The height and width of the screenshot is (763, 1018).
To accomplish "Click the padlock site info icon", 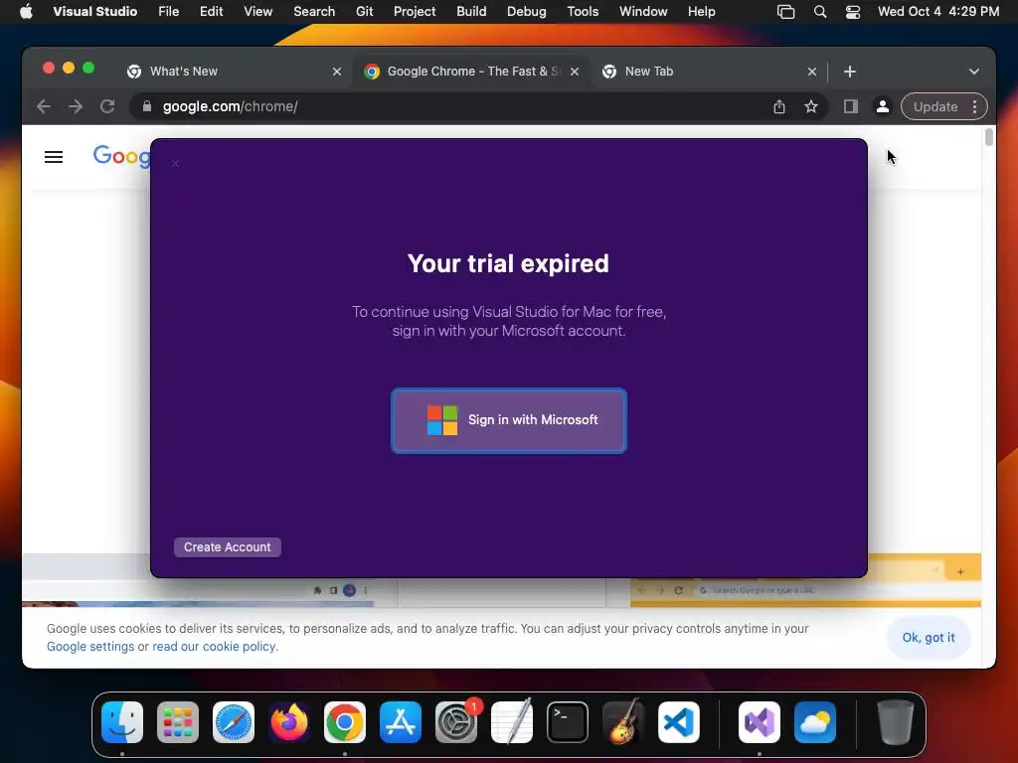I will pyautogui.click(x=147, y=106).
